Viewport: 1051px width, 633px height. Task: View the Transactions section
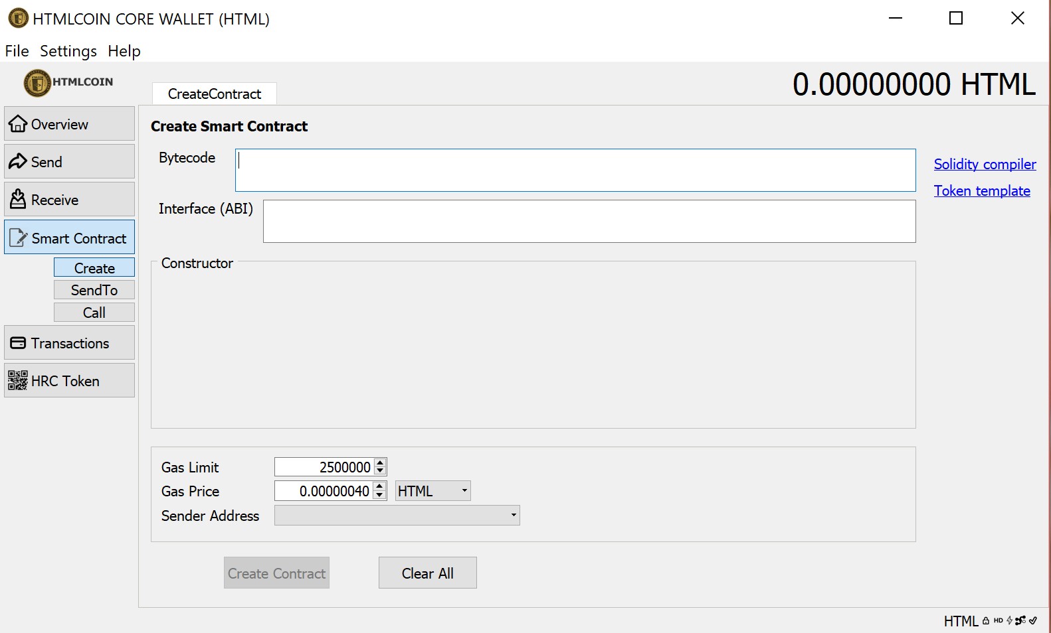(69, 343)
